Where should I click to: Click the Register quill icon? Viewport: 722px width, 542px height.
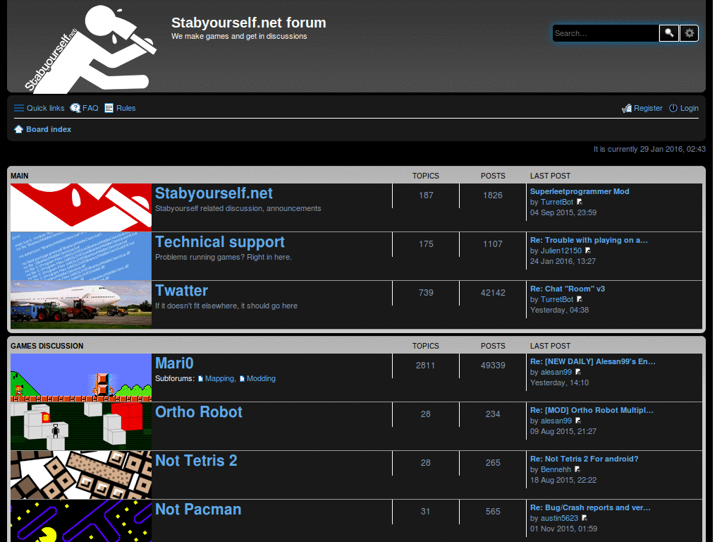pyautogui.click(x=627, y=108)
